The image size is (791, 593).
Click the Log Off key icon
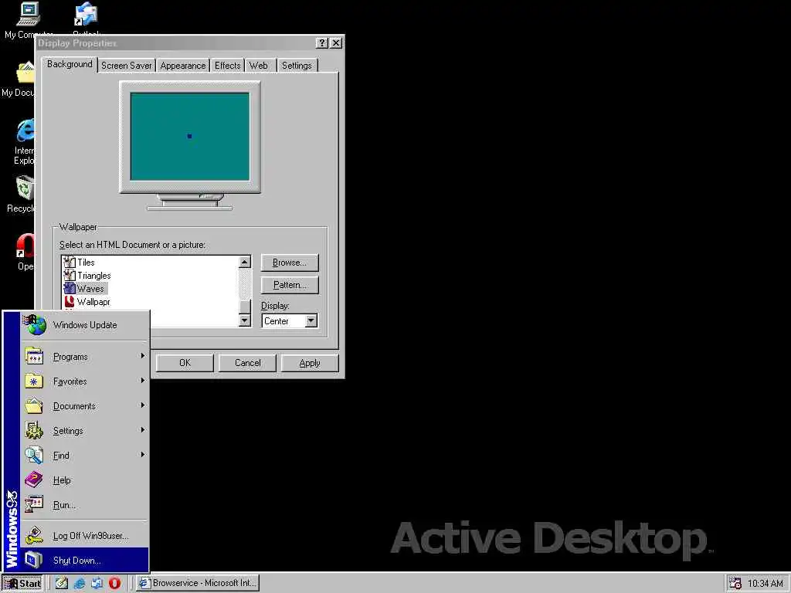click(34, 536)
